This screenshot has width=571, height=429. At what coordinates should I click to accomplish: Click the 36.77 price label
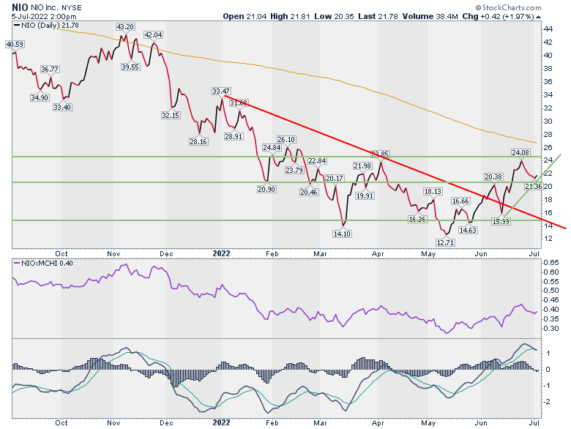[x=50, y=70]
